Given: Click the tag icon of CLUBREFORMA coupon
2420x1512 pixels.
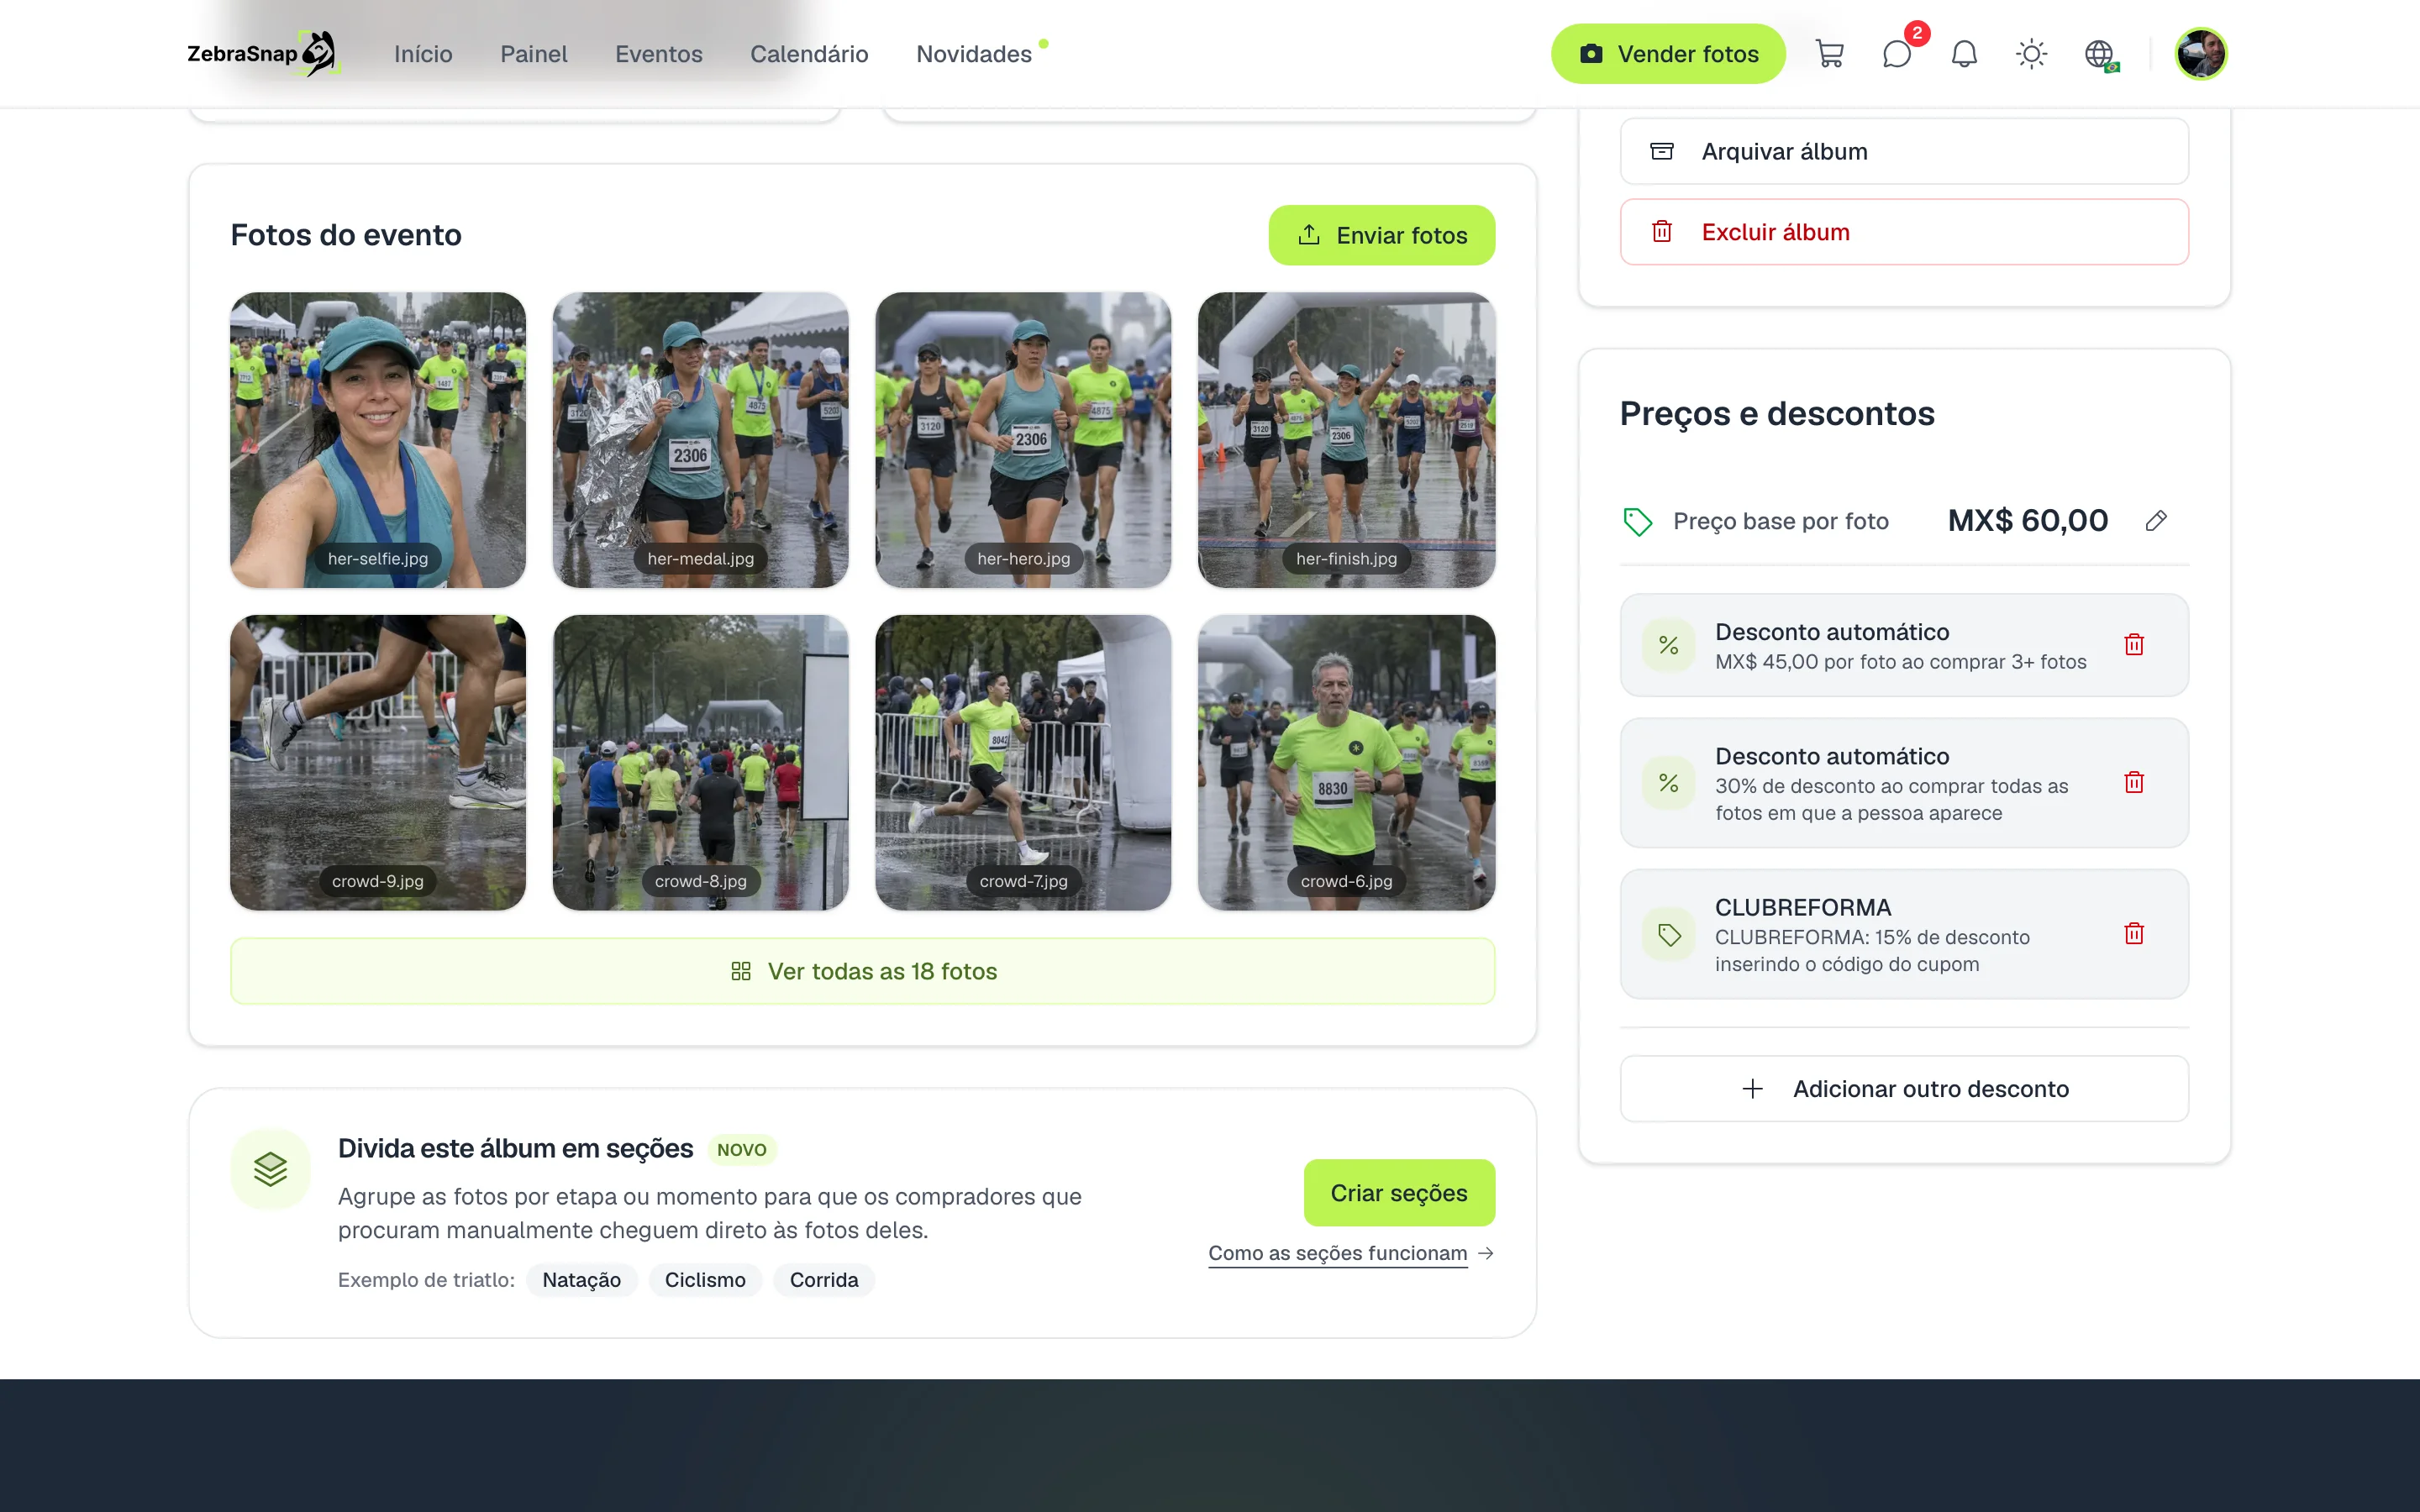Looking at the screenshot, I should 1668,934.
